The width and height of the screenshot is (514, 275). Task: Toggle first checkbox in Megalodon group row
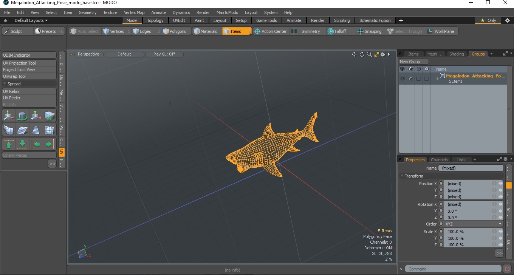[x=418, y=79]
